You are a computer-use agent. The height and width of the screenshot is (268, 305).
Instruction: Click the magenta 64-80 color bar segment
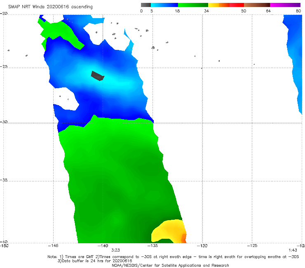(x=285, y=5)
